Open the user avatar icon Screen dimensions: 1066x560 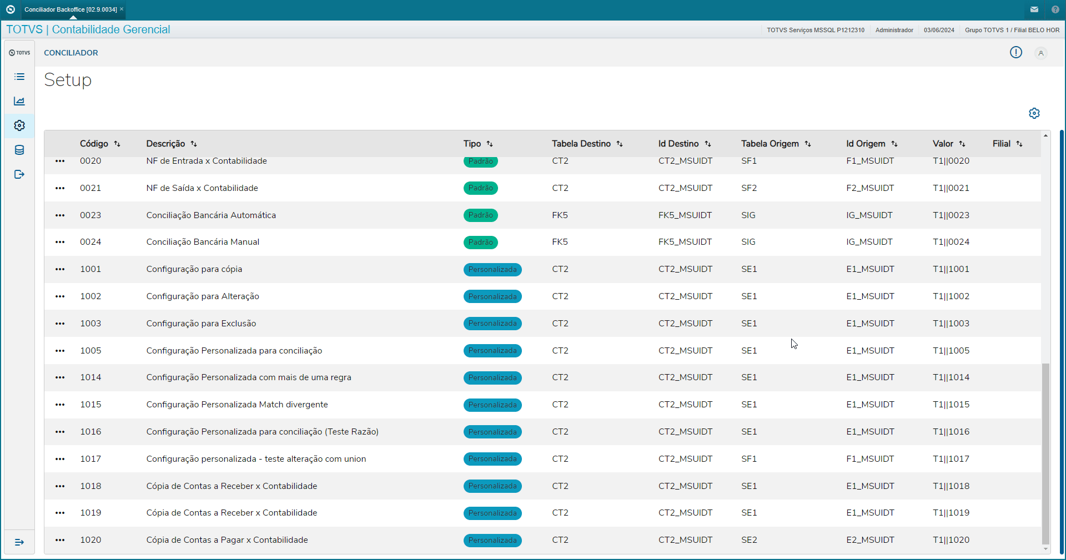(x=1041, y=53)
